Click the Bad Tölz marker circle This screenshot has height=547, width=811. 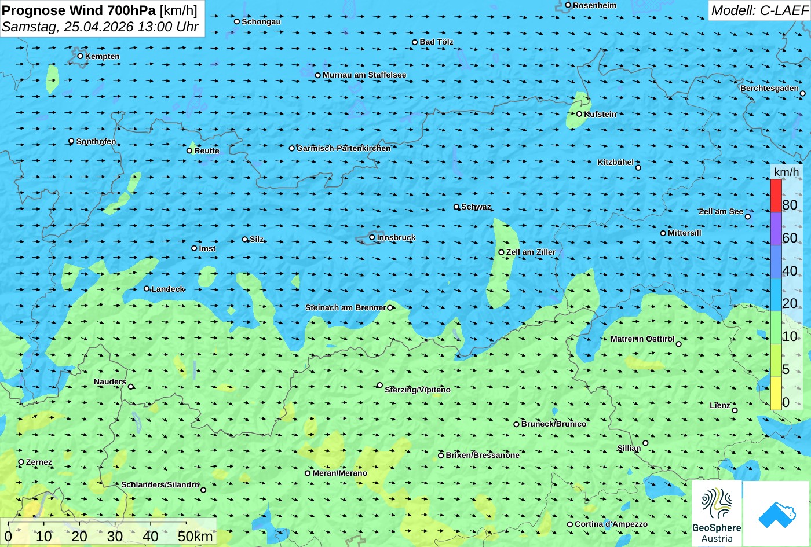point(414,42)
